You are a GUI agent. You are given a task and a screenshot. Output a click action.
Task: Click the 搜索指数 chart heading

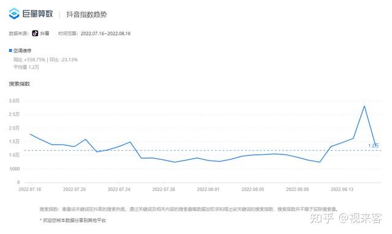(x=19, y=84)
